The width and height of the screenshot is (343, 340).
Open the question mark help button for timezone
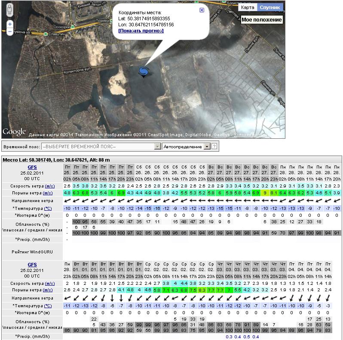point(214,147)
